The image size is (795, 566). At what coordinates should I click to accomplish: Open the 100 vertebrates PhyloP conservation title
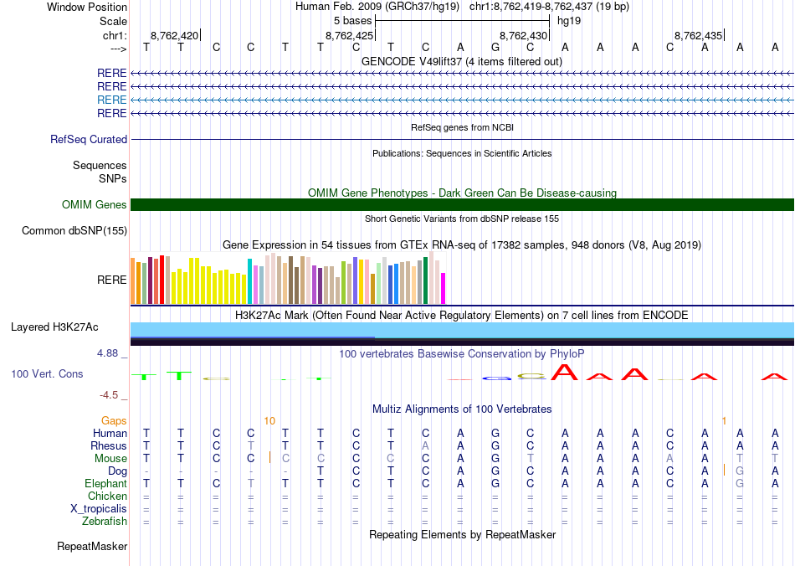[x=461, y=353]
